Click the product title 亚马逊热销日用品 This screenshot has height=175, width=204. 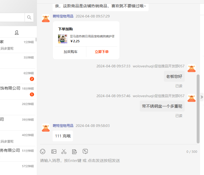[x=92, y=36]
